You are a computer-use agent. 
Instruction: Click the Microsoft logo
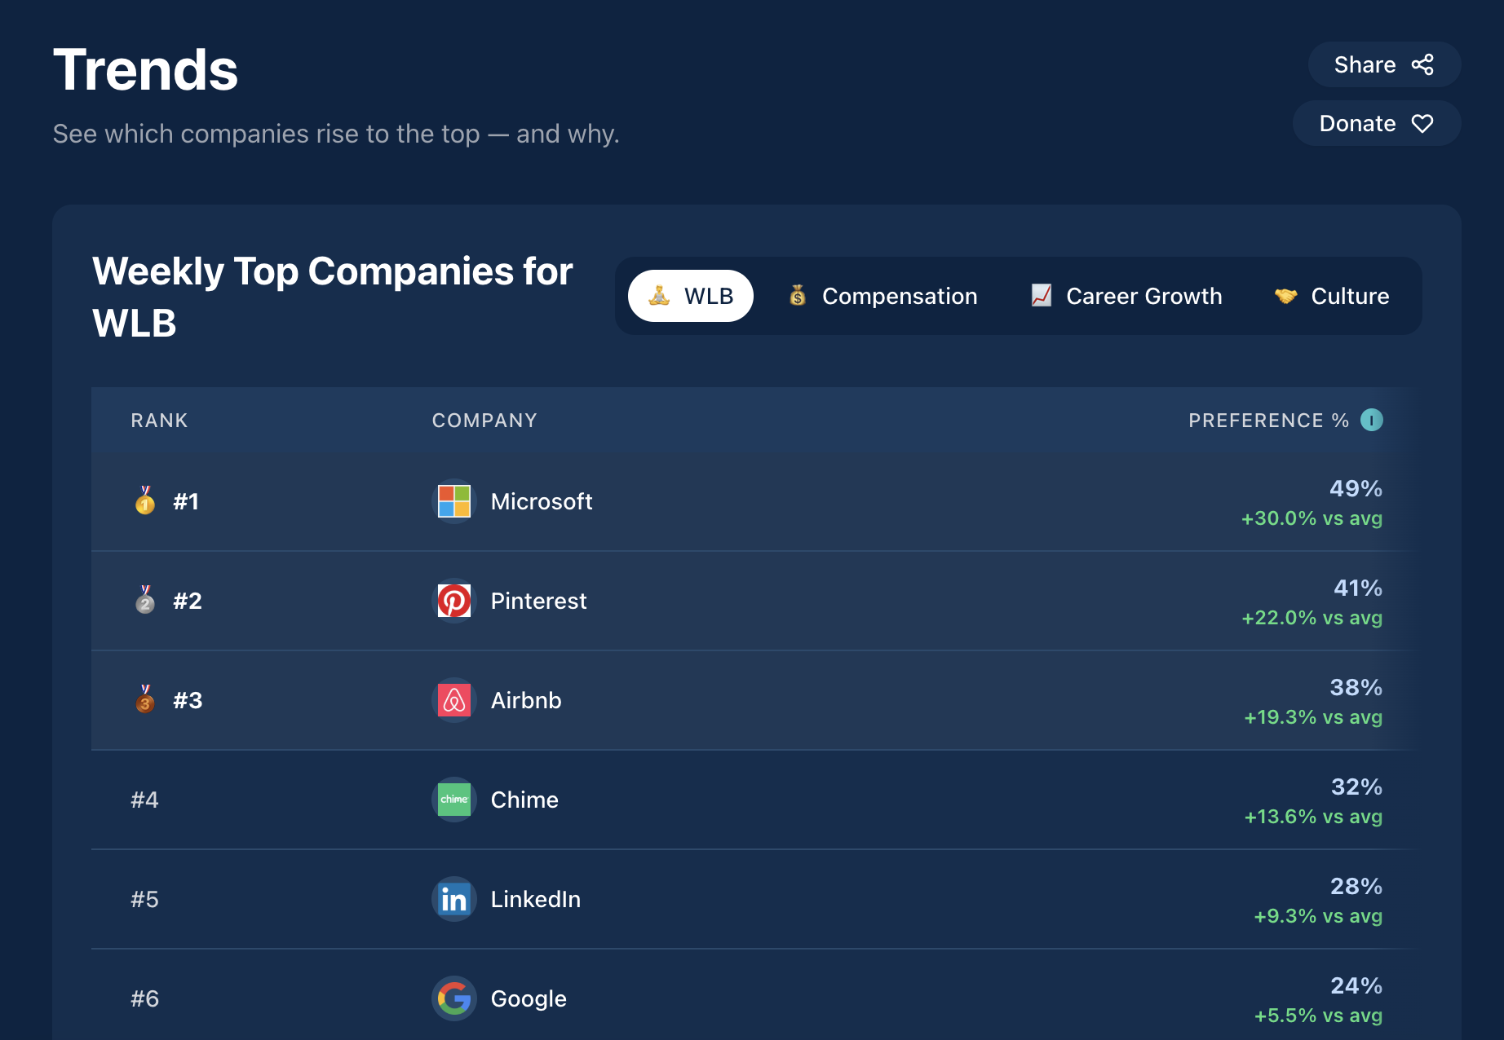pyautogui.click(x=454, y=501)
